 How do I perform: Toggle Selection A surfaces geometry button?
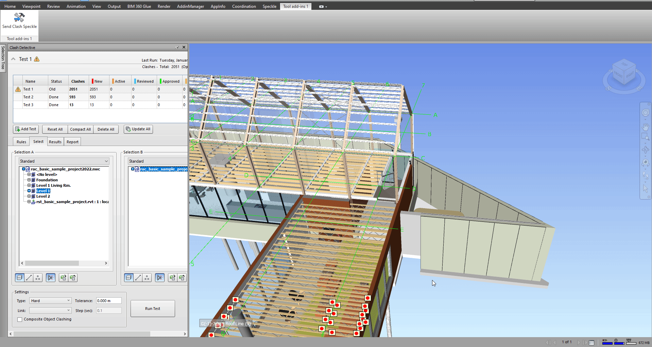pos(20,278)
